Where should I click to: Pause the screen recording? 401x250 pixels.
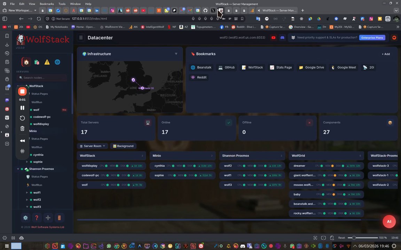pos(22,108)
